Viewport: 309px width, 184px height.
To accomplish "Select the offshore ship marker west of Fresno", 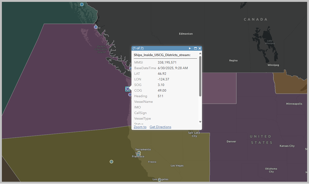I will coord(111,161).
